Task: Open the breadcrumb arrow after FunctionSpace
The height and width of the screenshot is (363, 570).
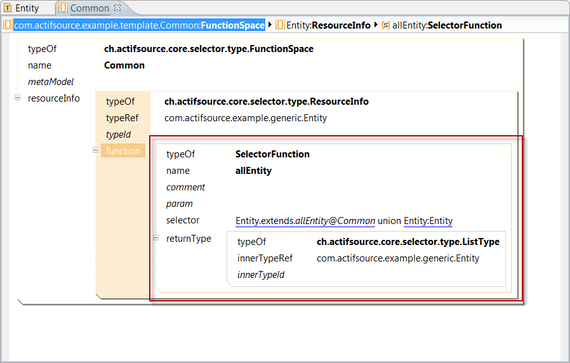Action: pyautogui.click(x=270, y=25)
